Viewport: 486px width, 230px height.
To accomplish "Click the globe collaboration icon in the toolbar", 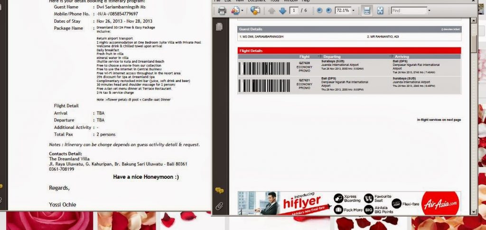I will pos(255,10).
